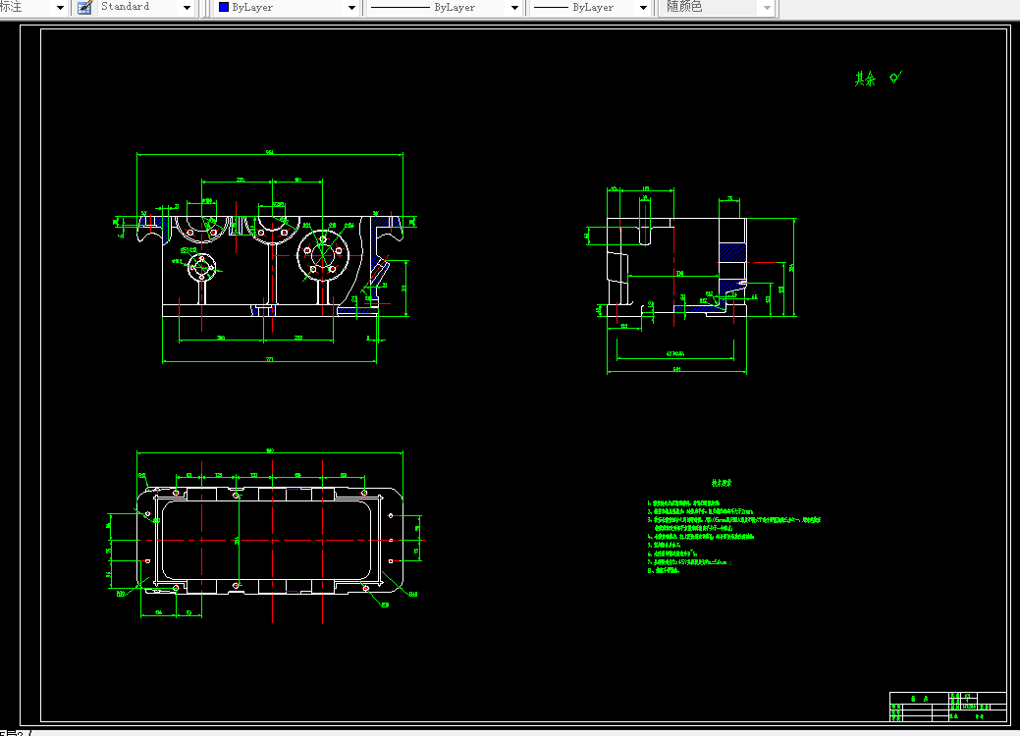Open the ByLayer color control dropdown arrow
This screenshot has height=736, width=1020.
[351, 8]
